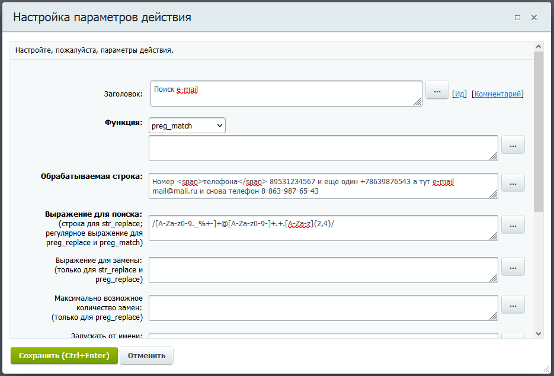Screen dimensions: 554x376
Task: Click "..." next to Максимально возможное количество замен
Action: (513, 304)
